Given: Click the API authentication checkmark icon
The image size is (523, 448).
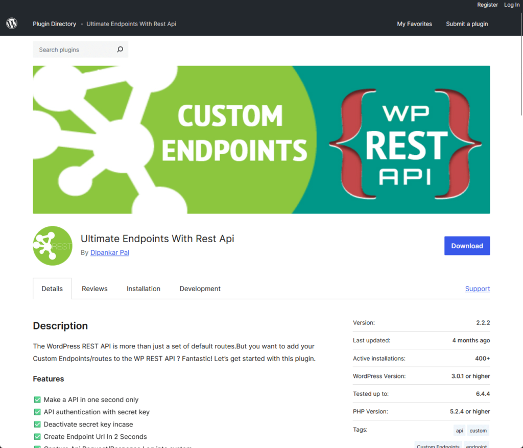Looking at the screenshot, I should pos(37,412).
